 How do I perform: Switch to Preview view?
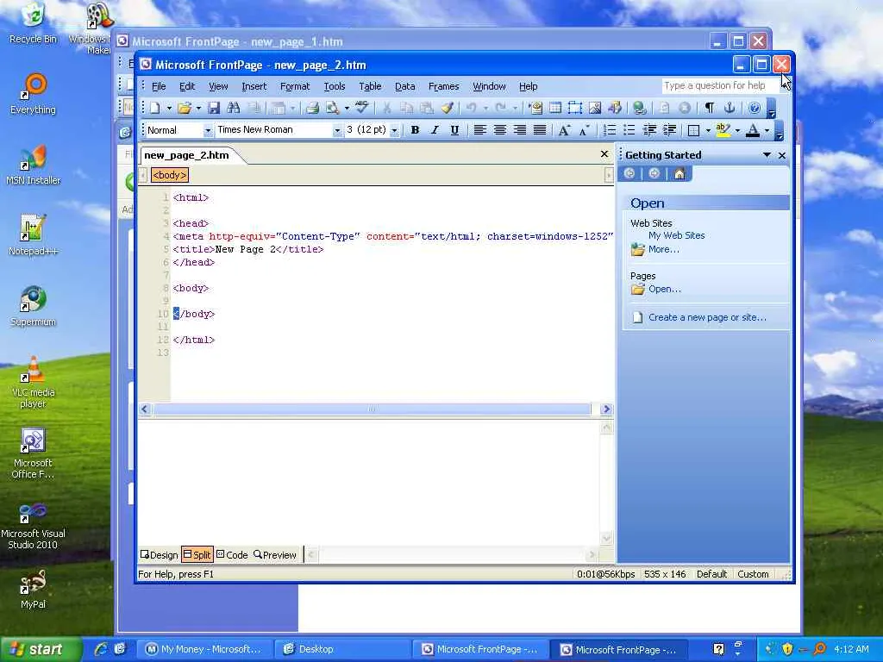tap(275, 554)
